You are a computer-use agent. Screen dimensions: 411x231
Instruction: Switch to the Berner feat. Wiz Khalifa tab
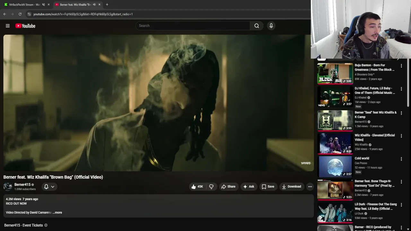point(77,4)
